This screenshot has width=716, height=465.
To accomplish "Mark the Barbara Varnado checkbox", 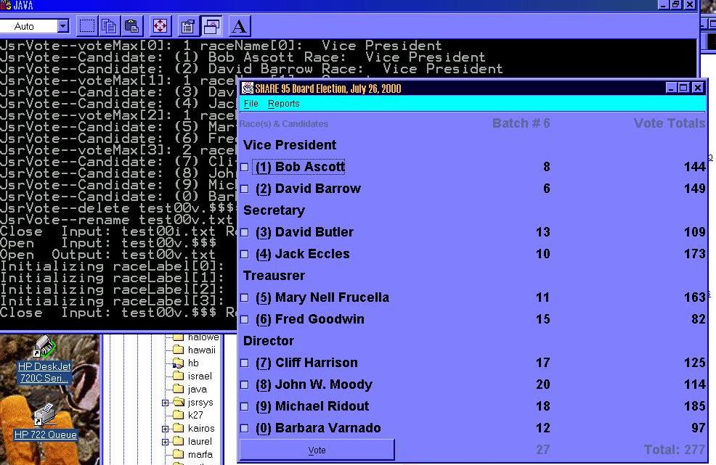I will (245, 429).
